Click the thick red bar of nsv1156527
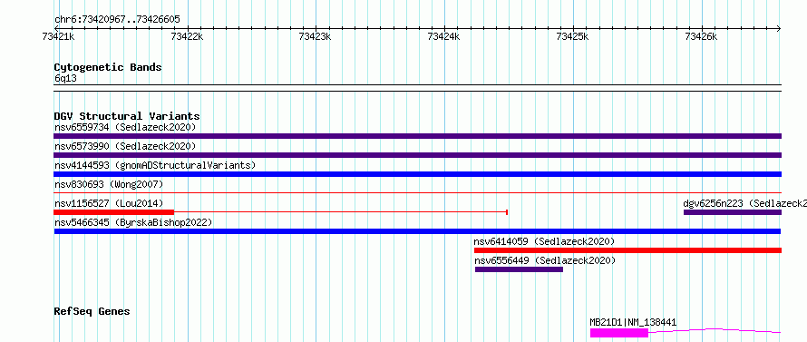This screenshot has height=342, width=807. [x=113, y=212]
